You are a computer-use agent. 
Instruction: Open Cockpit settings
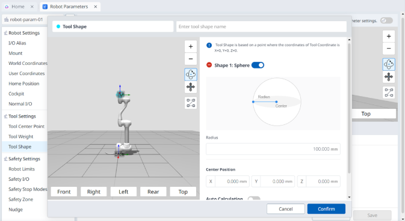tap(16, 94)
